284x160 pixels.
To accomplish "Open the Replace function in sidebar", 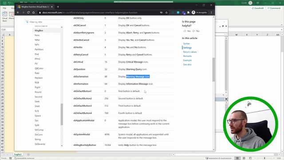I will [x=39, y=78].
